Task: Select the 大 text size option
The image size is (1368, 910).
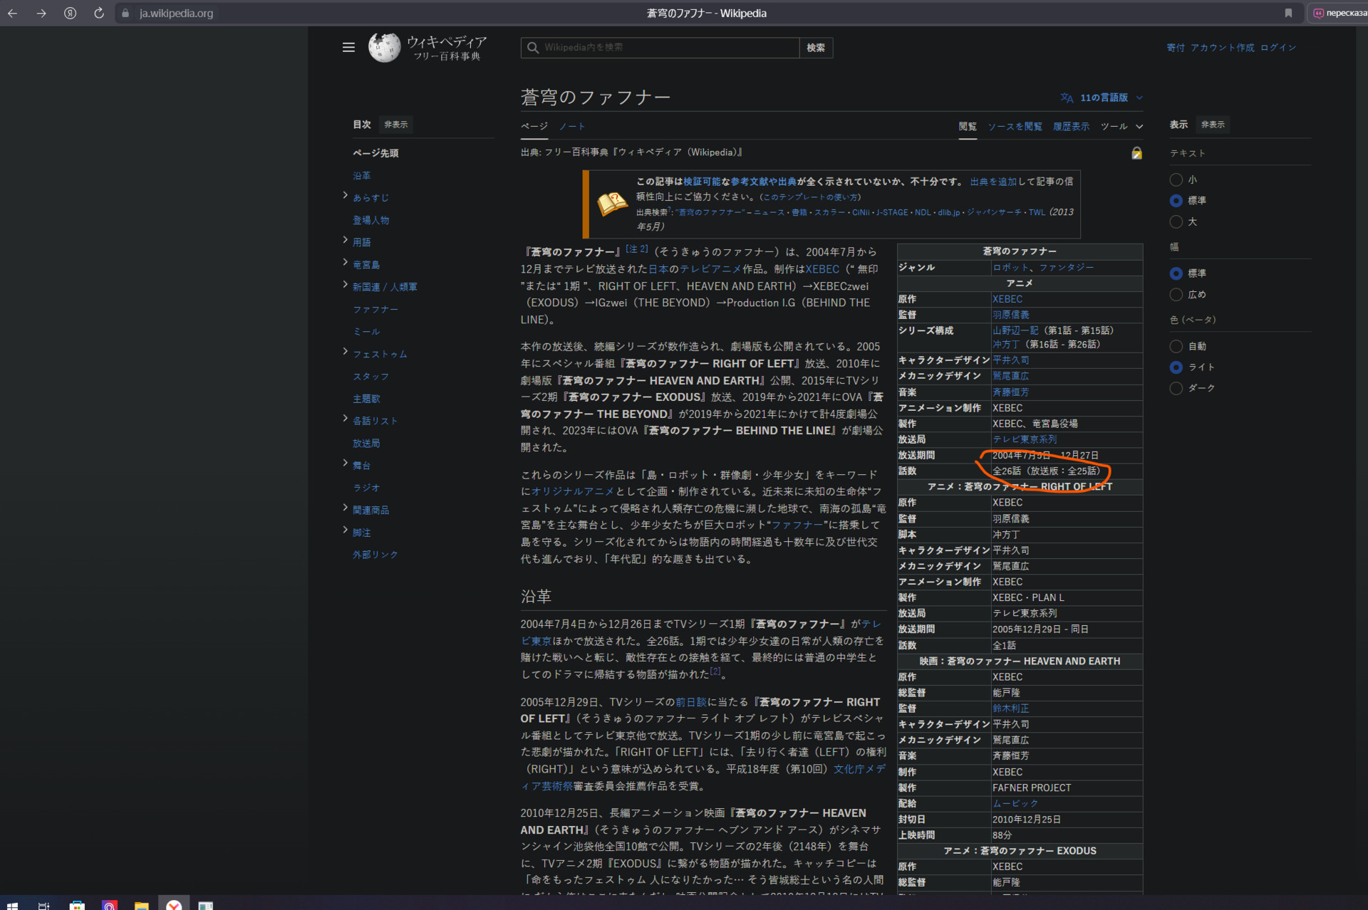Action: 1176,222
